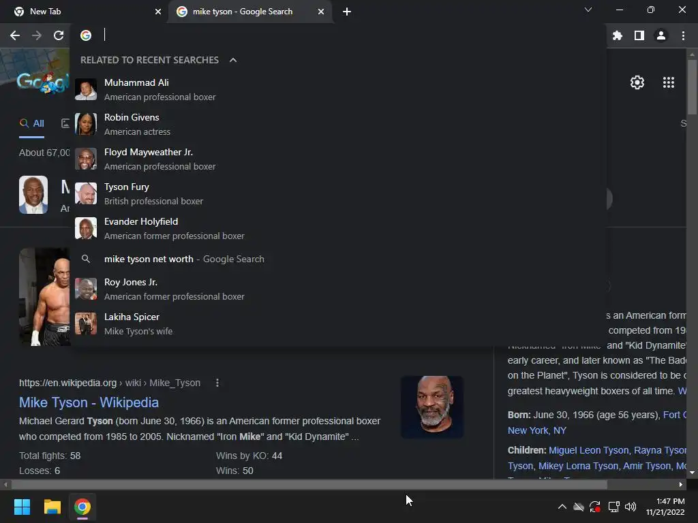
Task: Select the Evander Holyfield suggestion
Action: pyautogui.click(x=338, y=228)
